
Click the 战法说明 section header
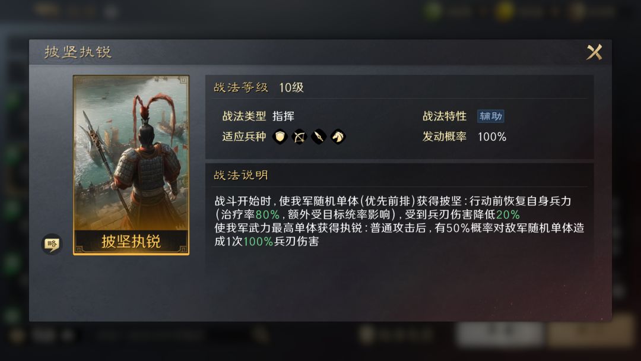coord(241,175)
